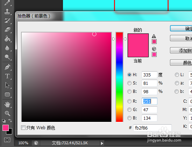
Task: Select the Blur tool
Action: click(7, 48)
